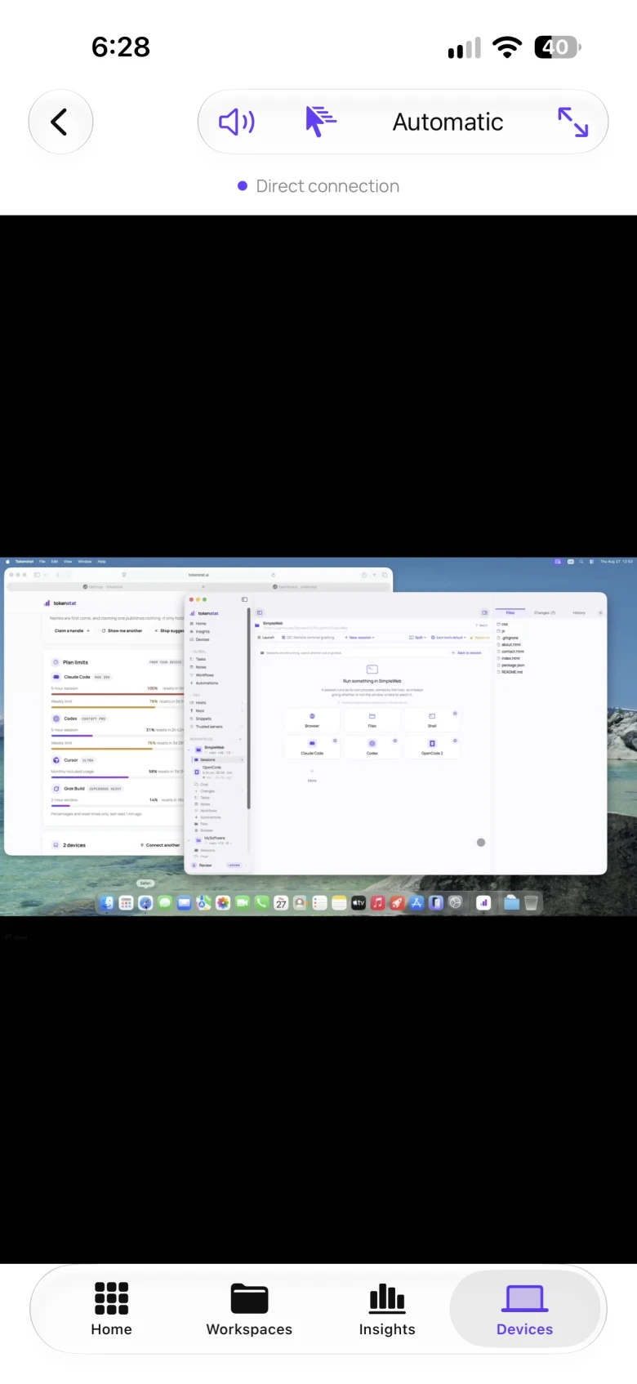Viewport: 637px width, 1384px height.
Task: Open Tasks in tokenstat sidebar
Action: click(198, 659)
